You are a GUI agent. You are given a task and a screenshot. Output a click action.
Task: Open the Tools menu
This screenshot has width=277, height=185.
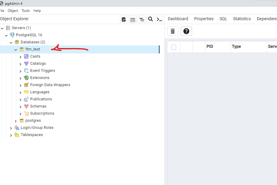(x=25, y=11)
